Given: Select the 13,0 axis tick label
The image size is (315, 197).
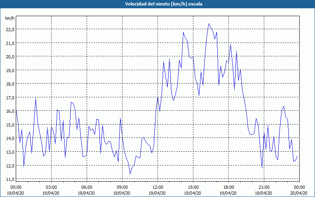Looking at the screenshot, I should [10, 152].
